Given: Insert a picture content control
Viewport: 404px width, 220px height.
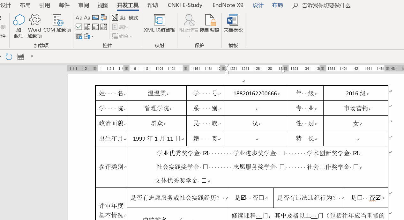Looking at the screenshot, I should [x=95, y=18].
